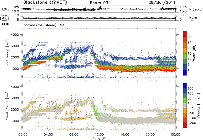Click the '08:00' time axis label

(x=74, y=135)
